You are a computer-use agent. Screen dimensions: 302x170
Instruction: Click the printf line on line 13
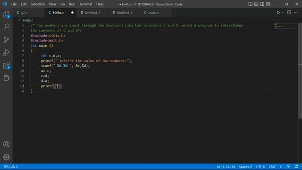tap(51, 86)
